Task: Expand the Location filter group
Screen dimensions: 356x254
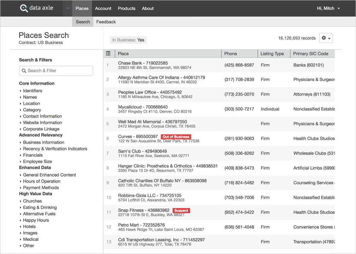Action: pos(31,104)
